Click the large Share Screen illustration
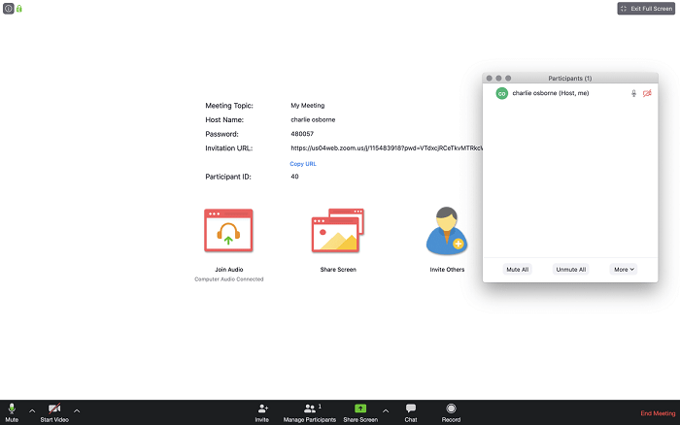Screen dimensions: 680x425 click(x=338, y=230)
